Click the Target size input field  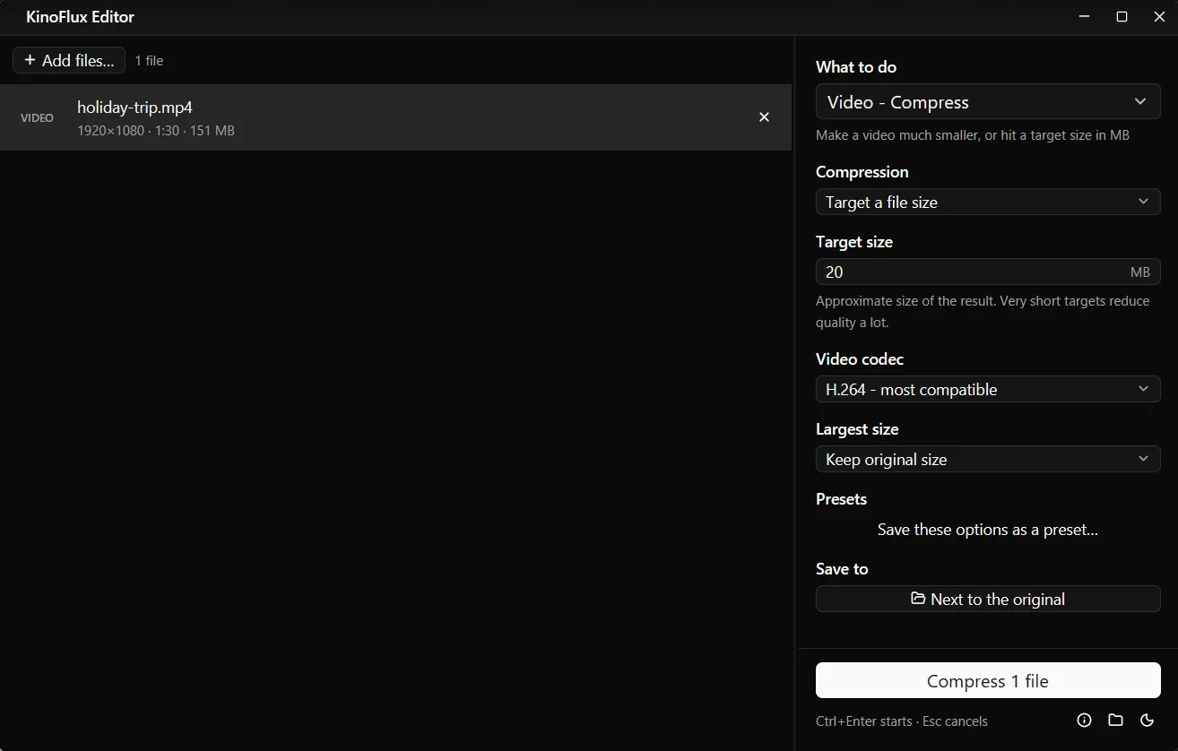(988, 272)
